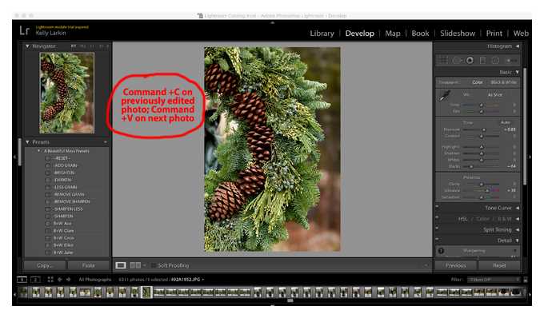
Task: Select the highlighted filmstrip thumbnail
Action: tap(146, 292)
